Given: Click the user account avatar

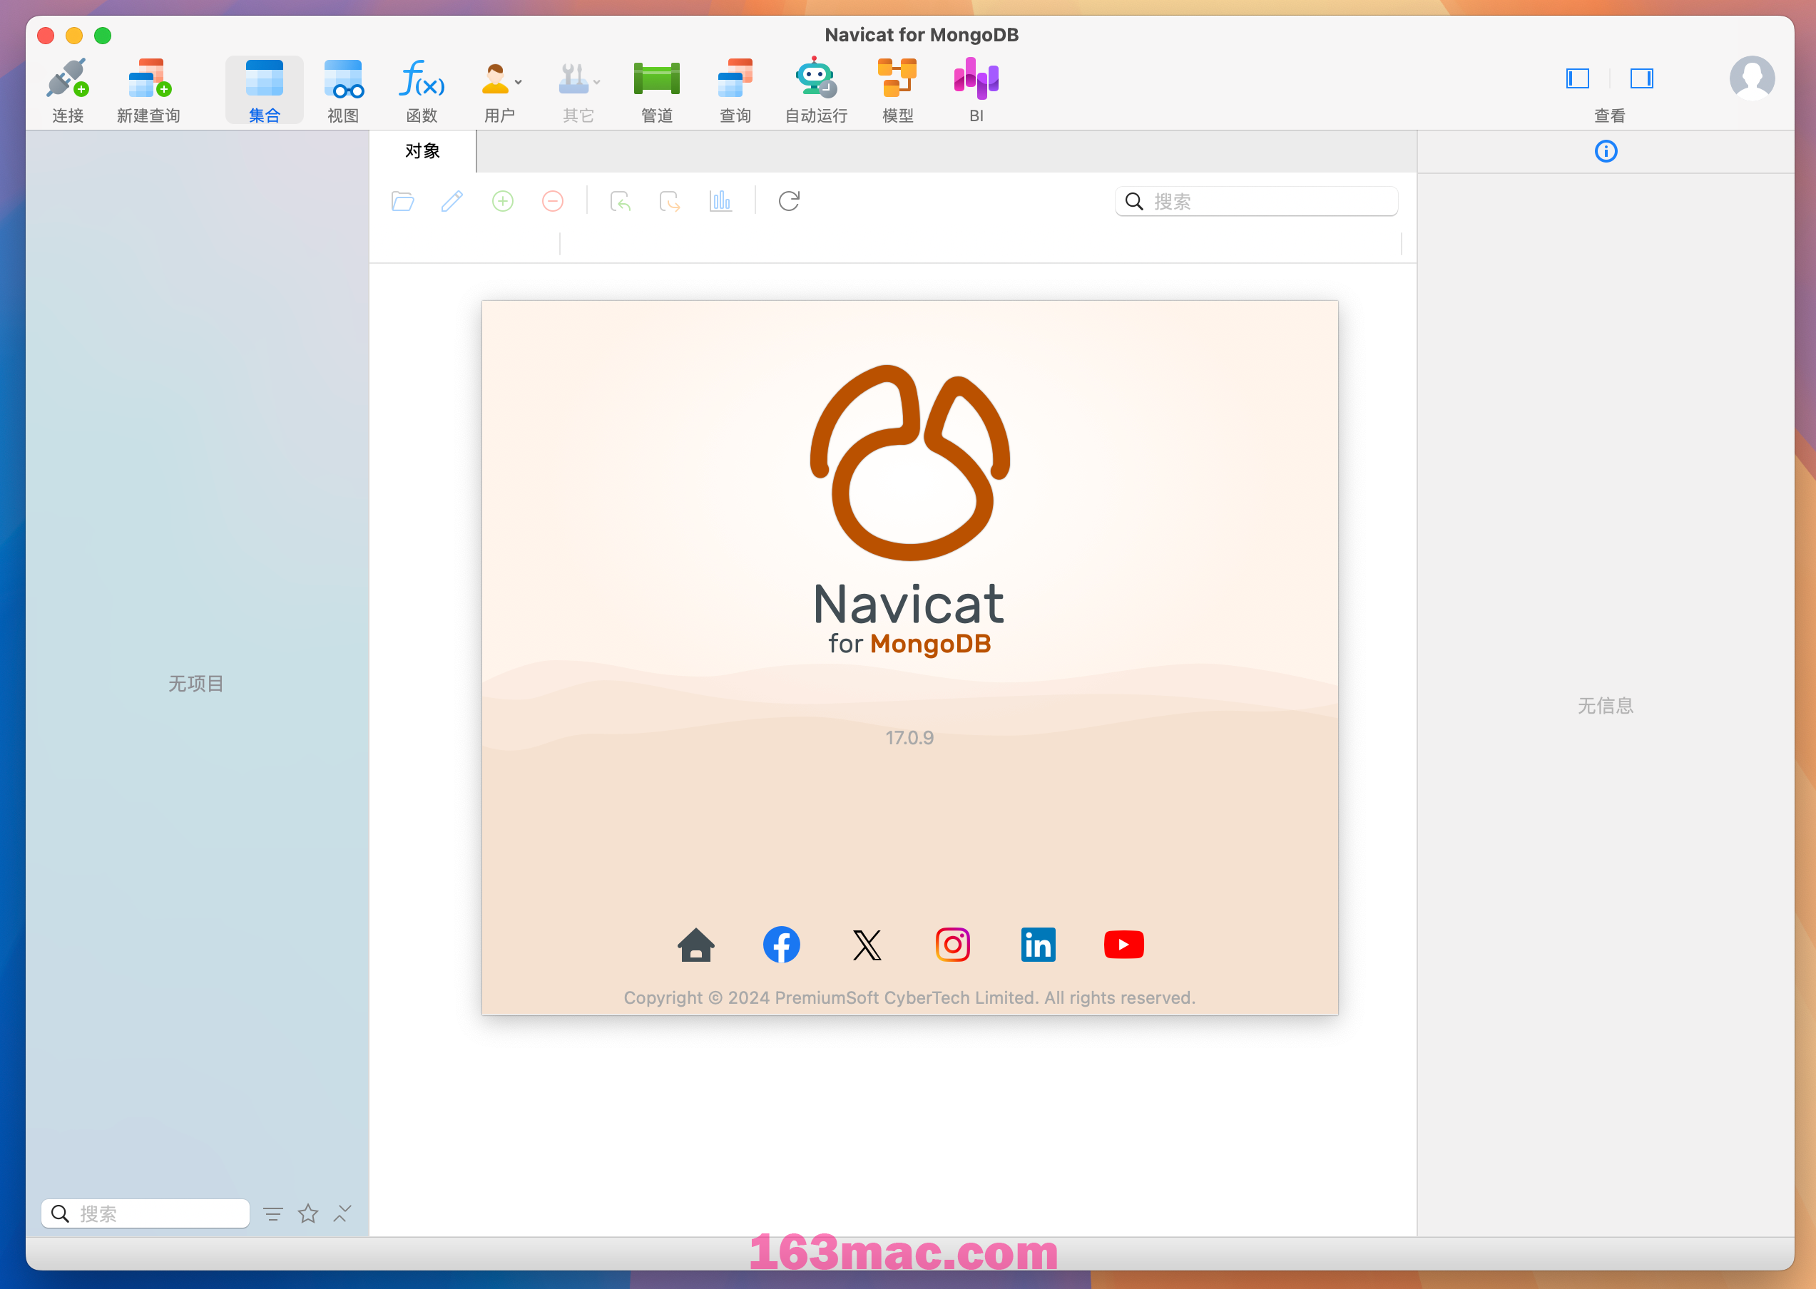Looking at the screenshot, I should (1752, 78).
